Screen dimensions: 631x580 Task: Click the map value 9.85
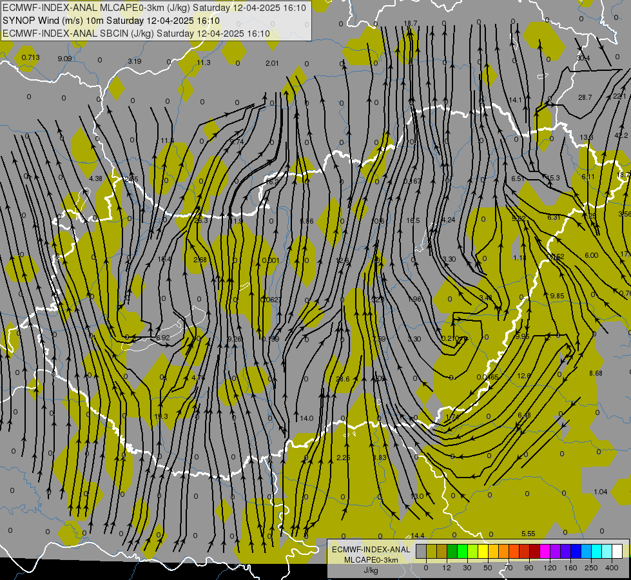pos(557,296)
